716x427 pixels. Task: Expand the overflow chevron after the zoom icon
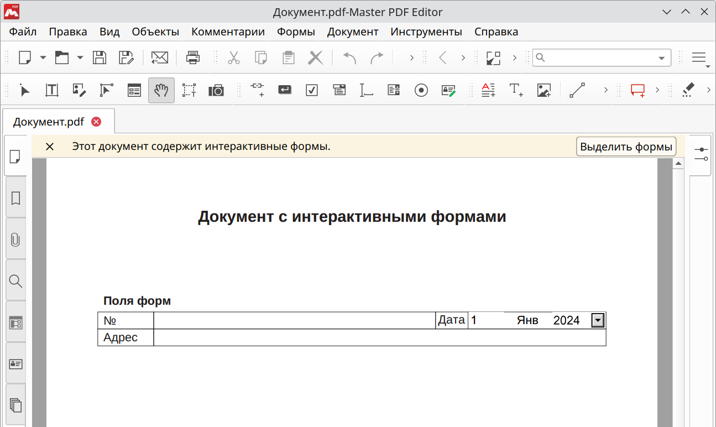point(514,58)
